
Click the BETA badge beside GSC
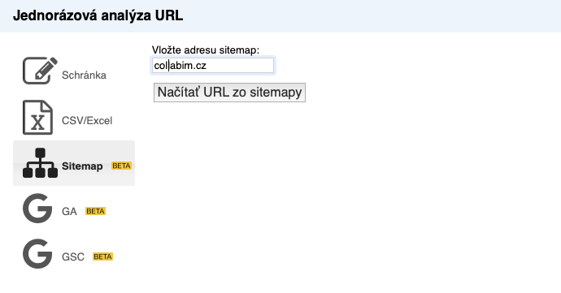[x=102, y=256]
